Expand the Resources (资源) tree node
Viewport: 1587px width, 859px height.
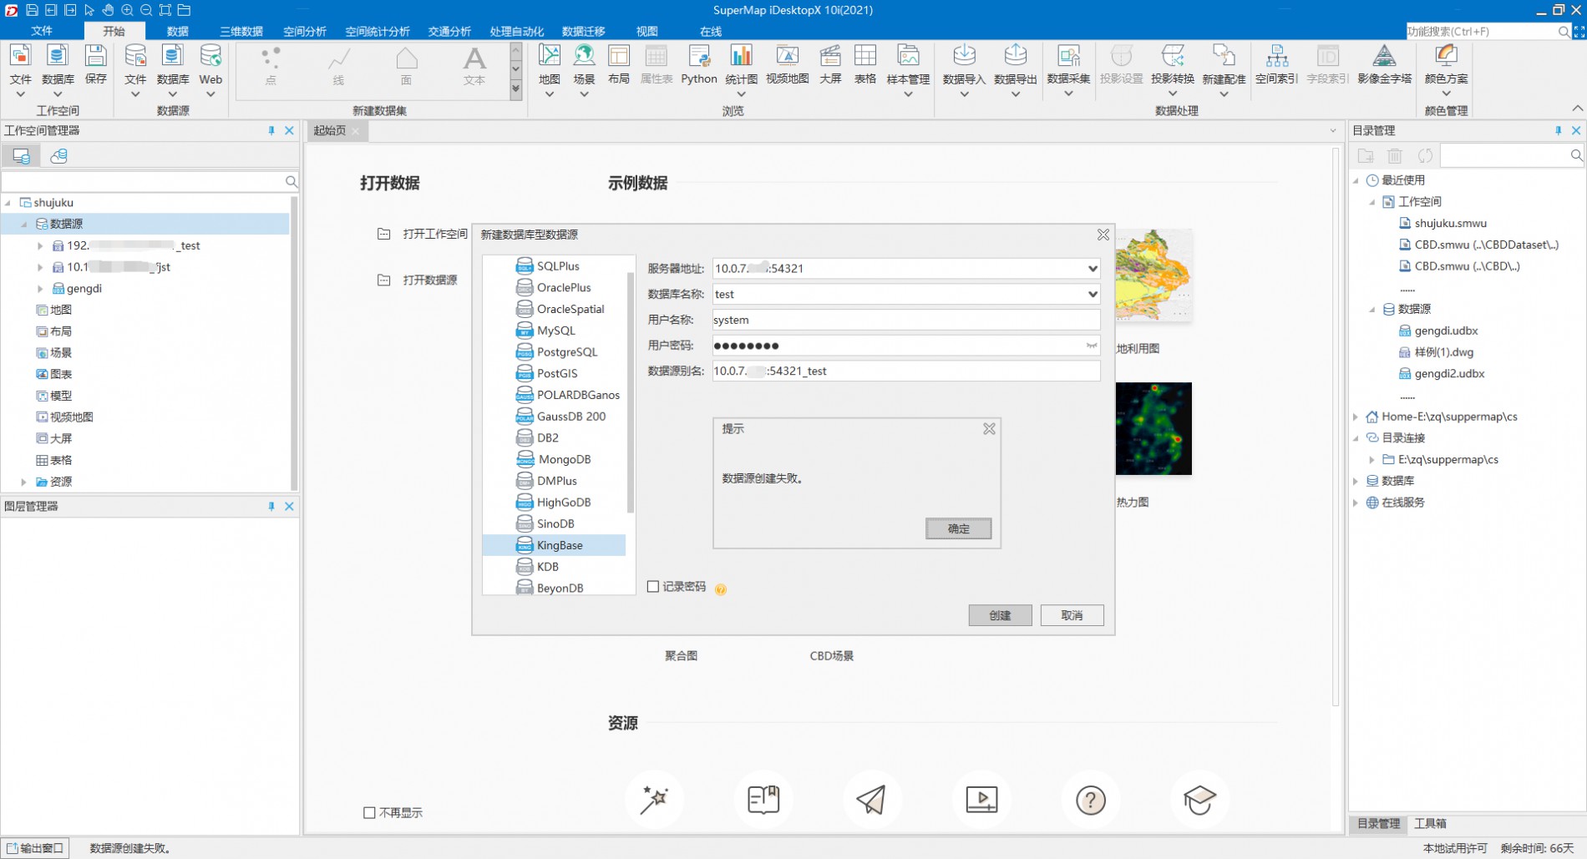pos(24,483)
